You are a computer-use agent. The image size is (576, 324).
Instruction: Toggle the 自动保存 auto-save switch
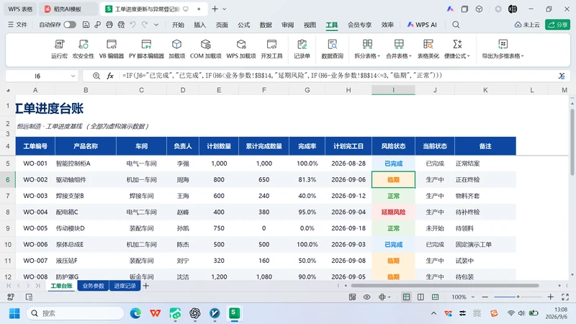tap(69, 24)
